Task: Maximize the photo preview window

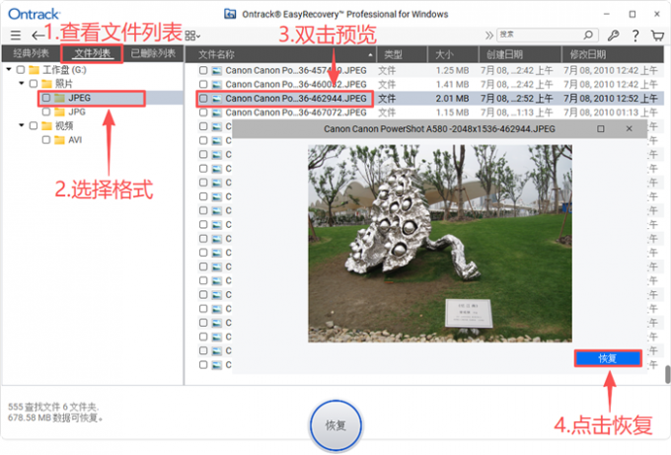Action: tap(601, 129)
